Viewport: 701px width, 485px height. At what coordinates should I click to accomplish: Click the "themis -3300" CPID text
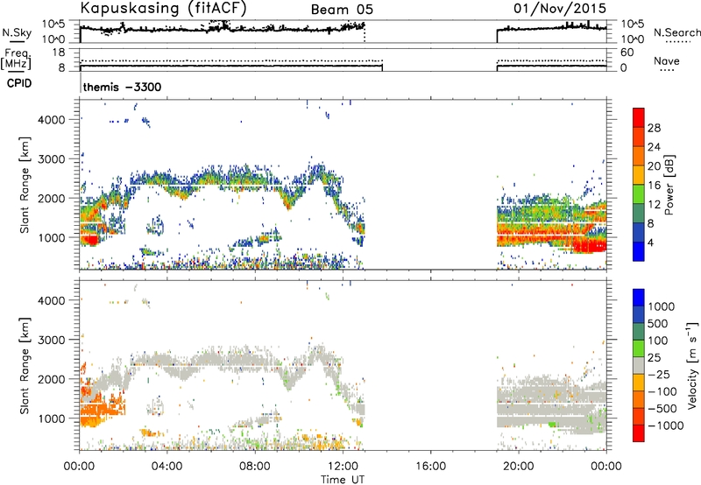point(122,87)
